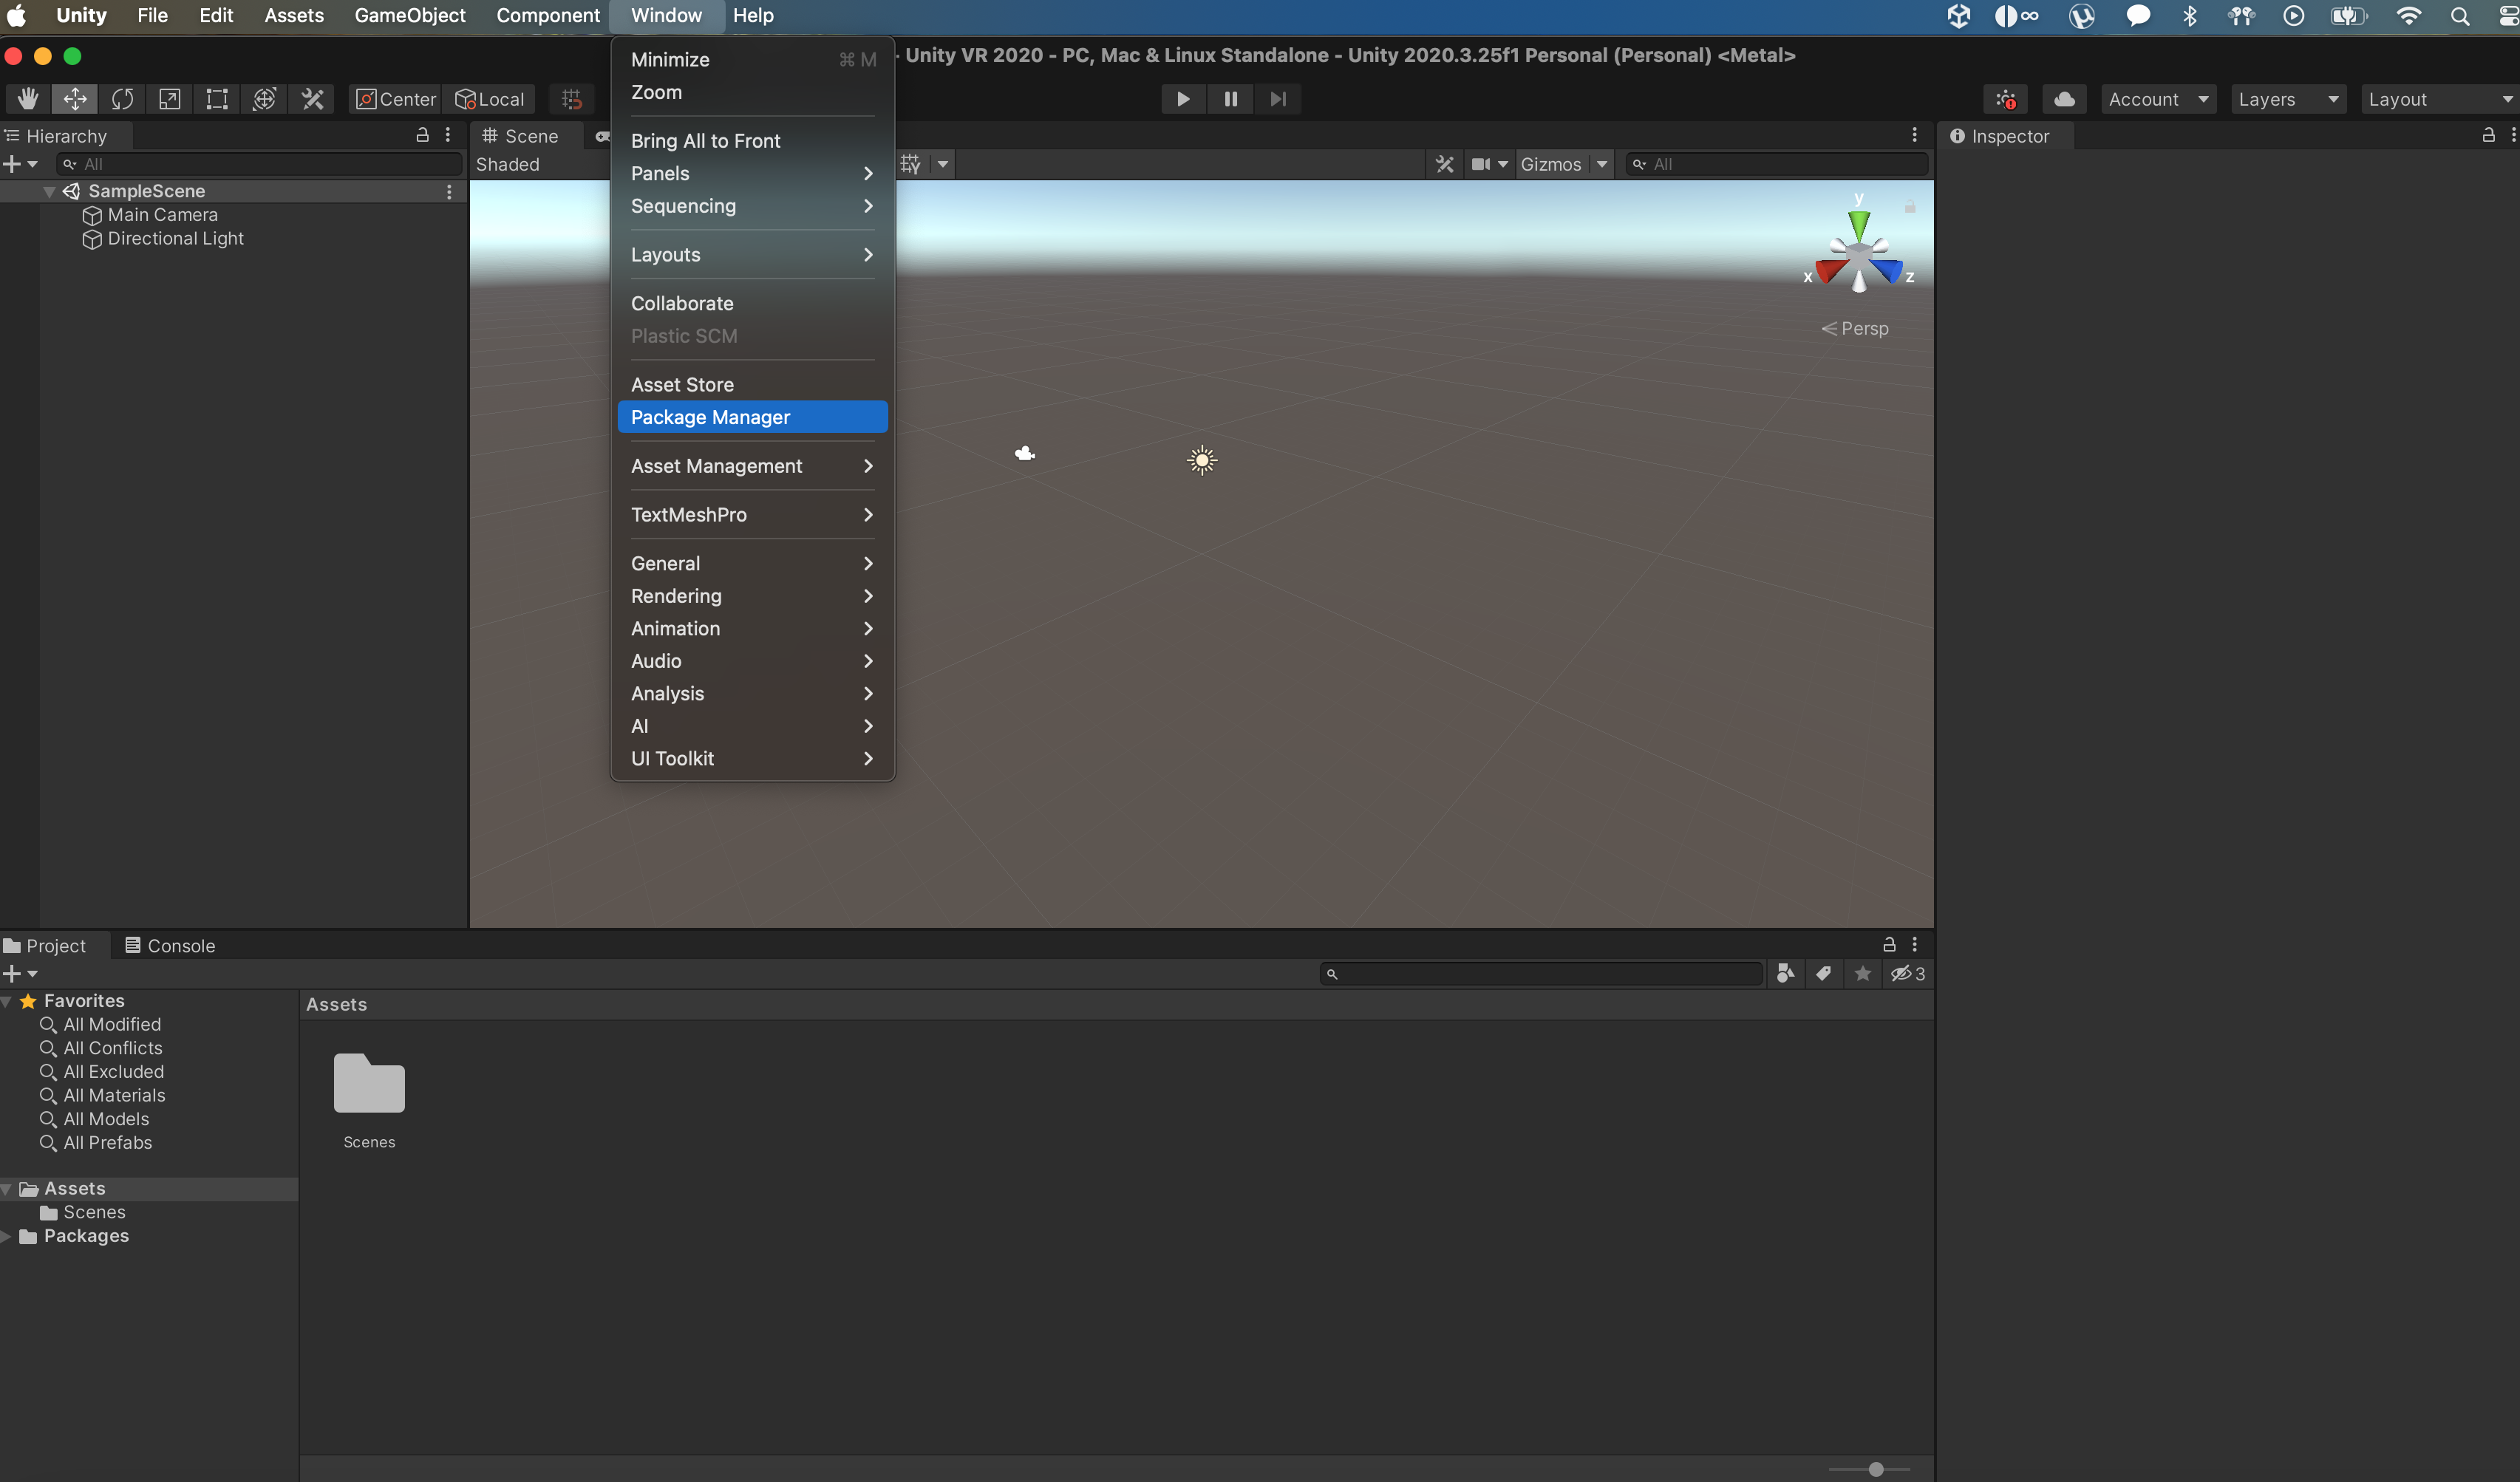Screen dimensions: 2520x1482
Task: Click the scene orientation gizmo's green Y axis
Action: tap(1858, 222)
